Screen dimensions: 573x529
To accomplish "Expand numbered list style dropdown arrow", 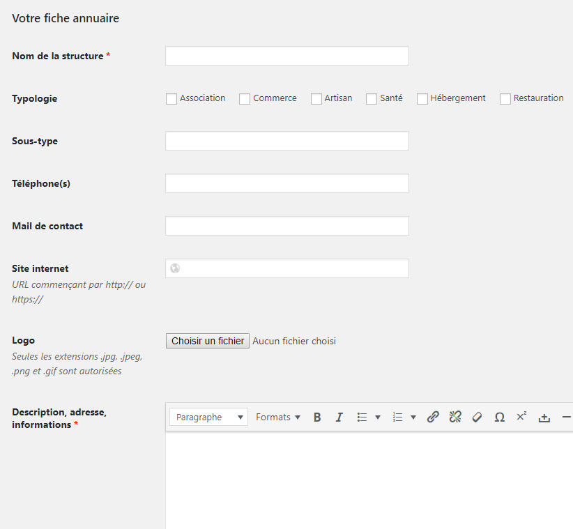I will click(x=413, y=417).
